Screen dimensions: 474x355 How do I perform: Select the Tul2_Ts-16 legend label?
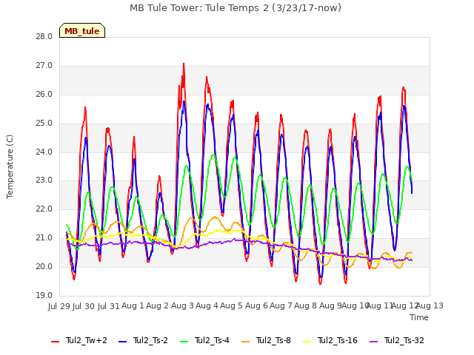[x=338, y=340]
